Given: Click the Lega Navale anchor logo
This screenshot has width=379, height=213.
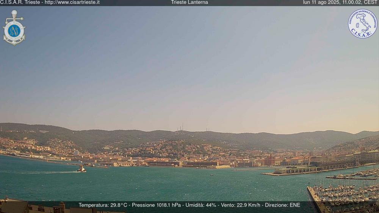Looking at the screenshot, I should coord(14,28).
